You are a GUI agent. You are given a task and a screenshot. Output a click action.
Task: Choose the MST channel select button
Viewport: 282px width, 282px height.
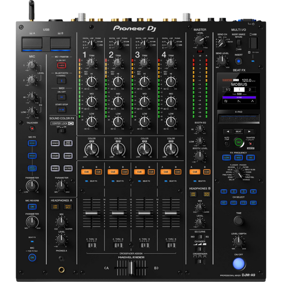pyautogui.click(x=253, y=203)
